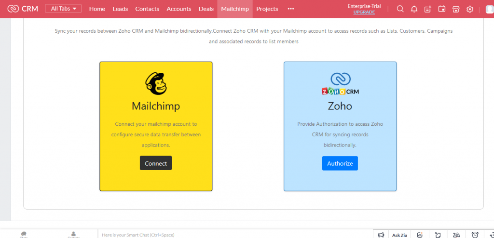Click the Mailchimp monkey logo
Image resolution: width=494 pixels, height=238 pixels.
click(156, 83)
